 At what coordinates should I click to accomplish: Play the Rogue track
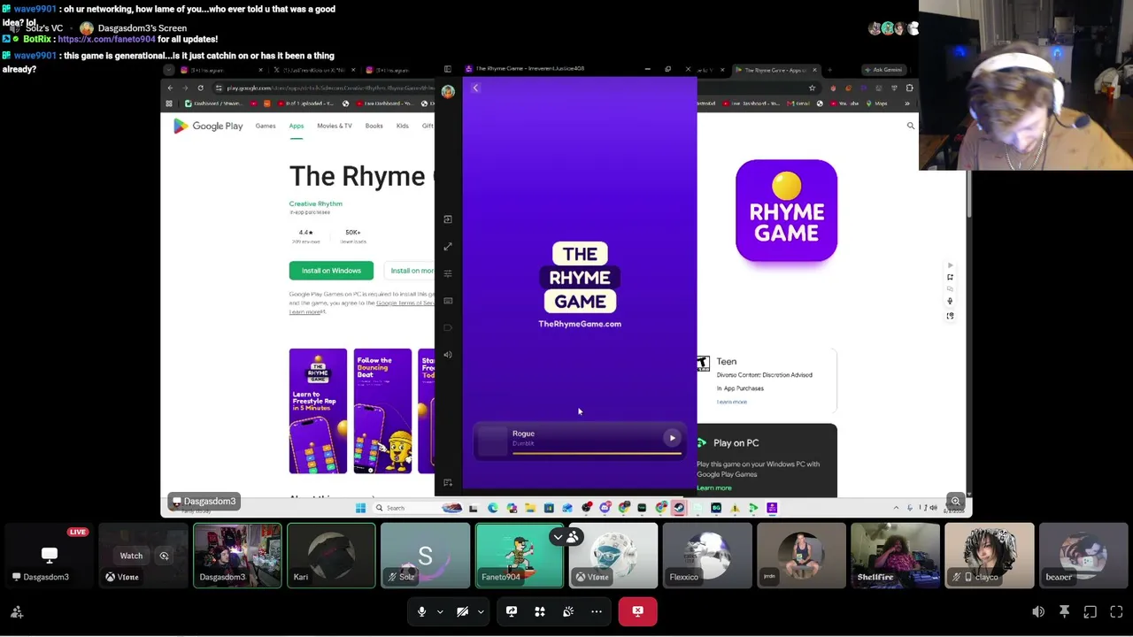(672, 438)
